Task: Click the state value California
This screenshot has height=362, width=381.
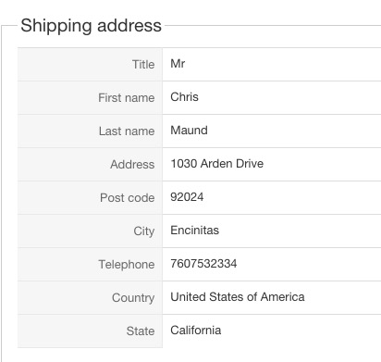Action: coord(196,331)
